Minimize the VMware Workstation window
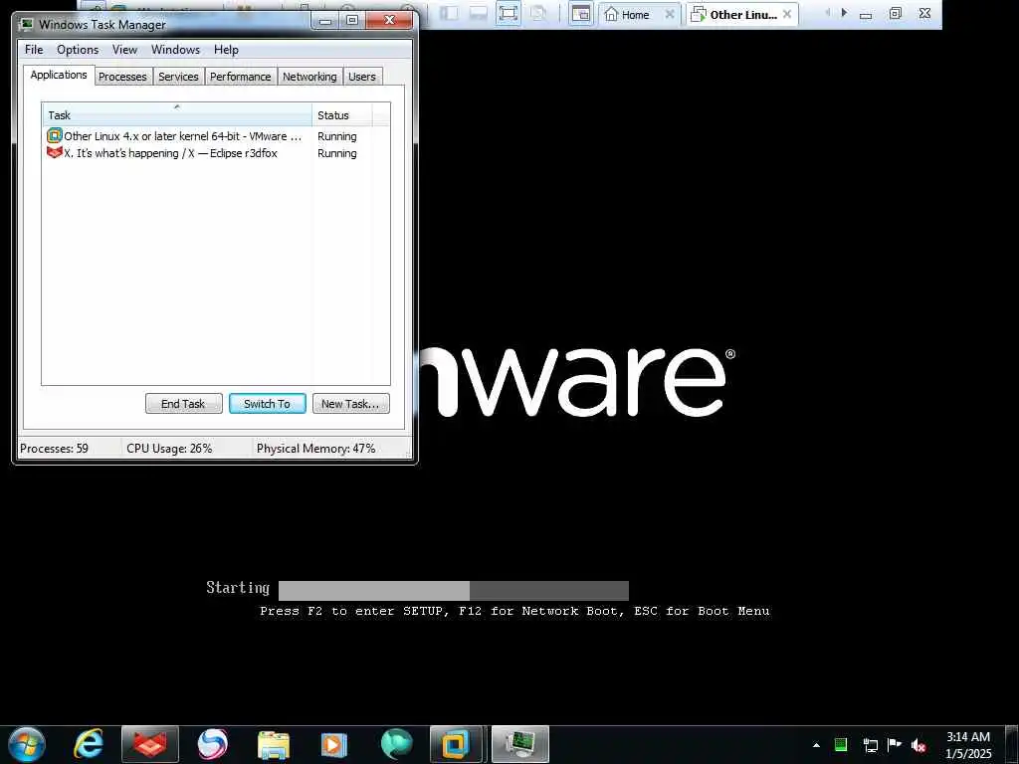The height and width of the screenshot is (764, 1019). pyautogui.click(x=866, y=14)
